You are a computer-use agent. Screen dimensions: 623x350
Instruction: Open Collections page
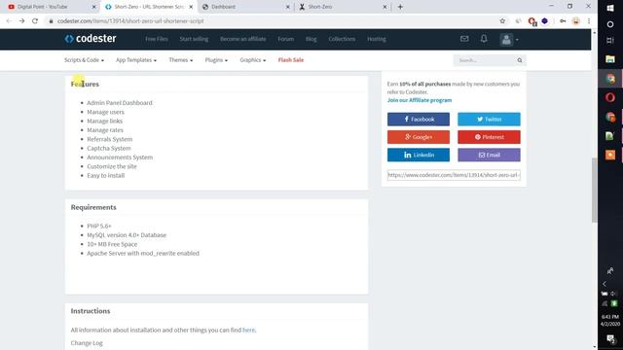click(342, 39)
